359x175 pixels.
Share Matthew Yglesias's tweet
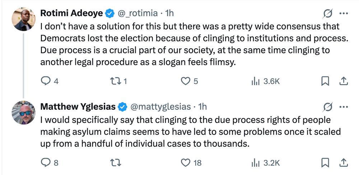click(x=344, y=163)
